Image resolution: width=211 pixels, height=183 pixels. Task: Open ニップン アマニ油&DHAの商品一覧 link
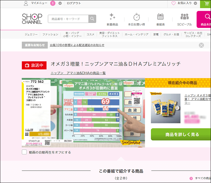click(78, 73)
